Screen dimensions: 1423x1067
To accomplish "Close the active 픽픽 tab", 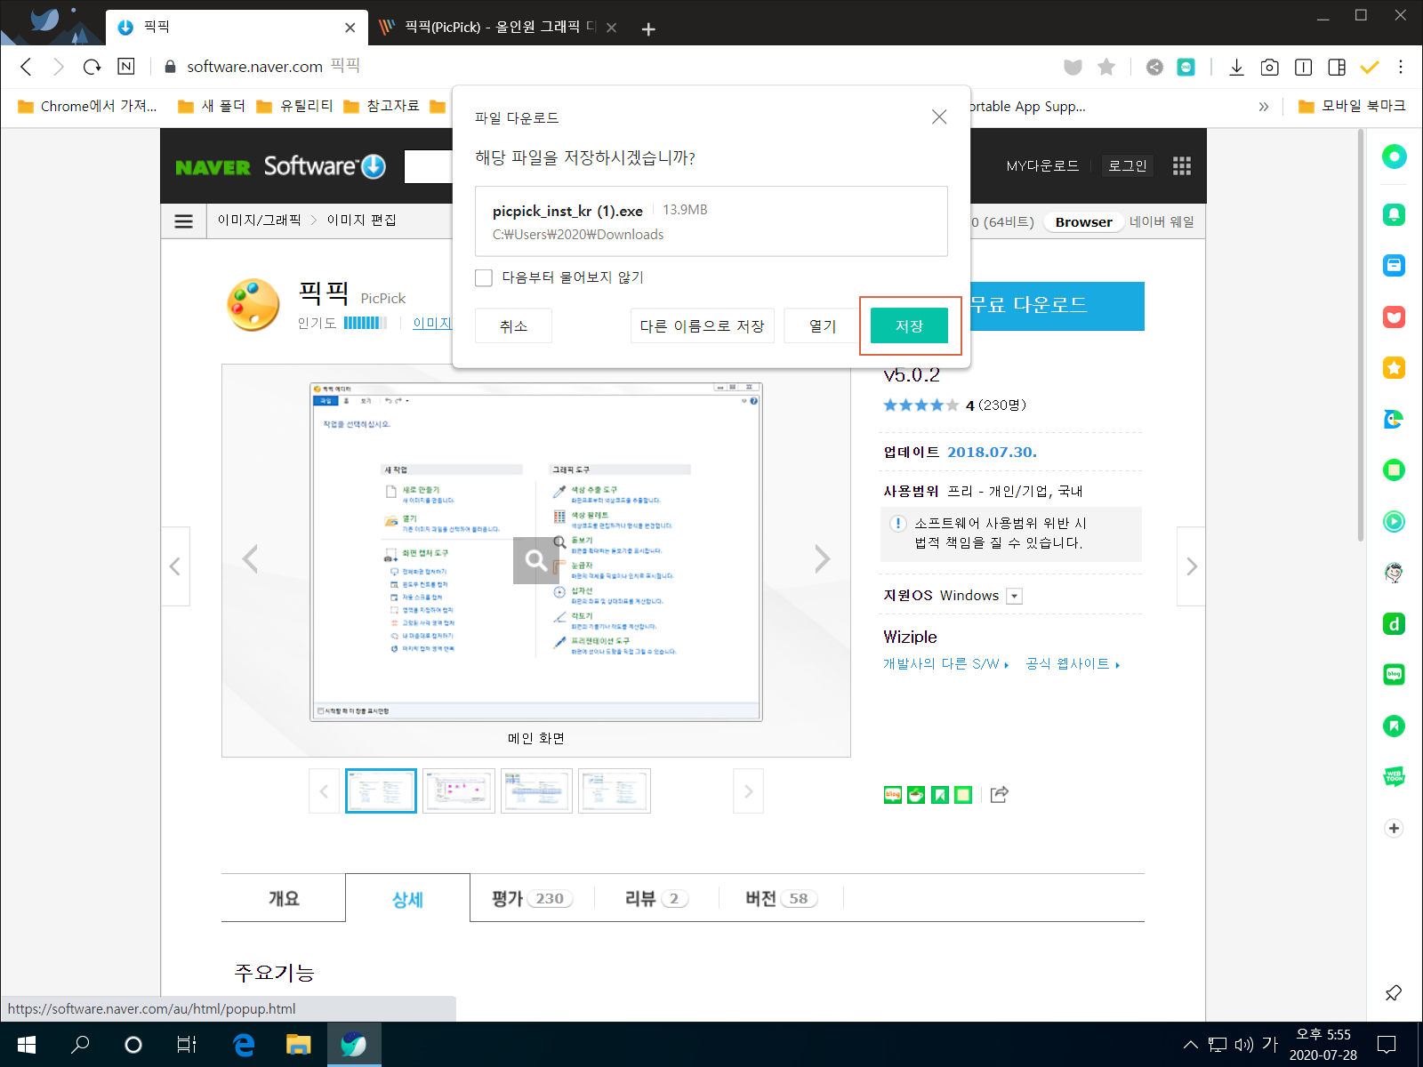I will (x=350, y=28).
